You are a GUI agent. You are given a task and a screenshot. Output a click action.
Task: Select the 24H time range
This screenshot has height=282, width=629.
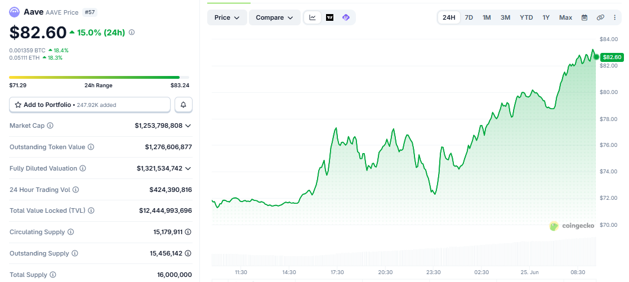click(449, 17)
